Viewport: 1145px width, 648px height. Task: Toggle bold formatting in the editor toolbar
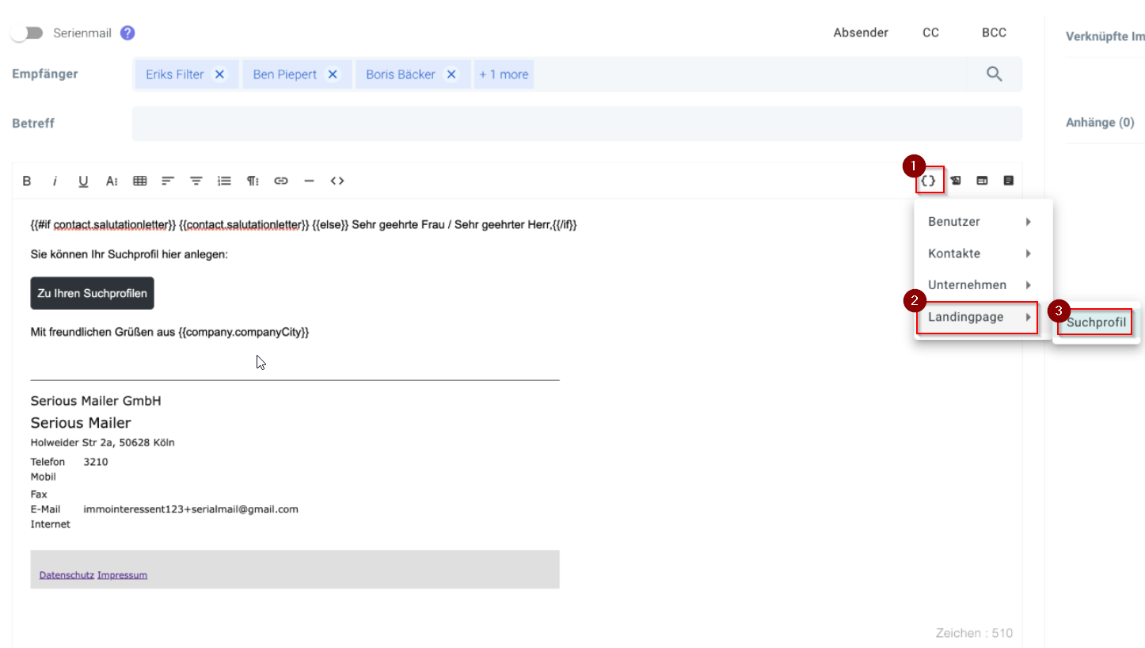(x=27, y=181)
